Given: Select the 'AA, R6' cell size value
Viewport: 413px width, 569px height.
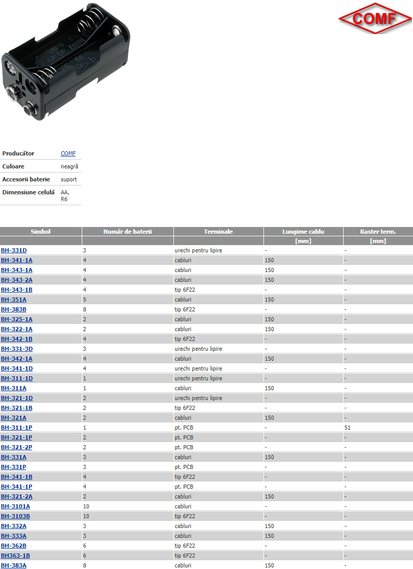Looking at the screenshot, I should [x=65, y=195].
